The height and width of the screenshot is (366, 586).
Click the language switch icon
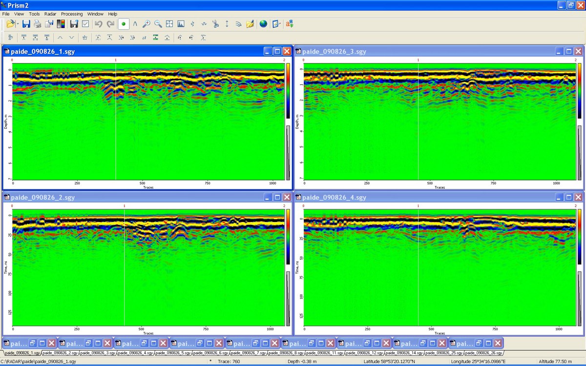(x=289, y=24)
